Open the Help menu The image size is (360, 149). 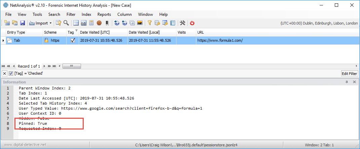(163, 14)
